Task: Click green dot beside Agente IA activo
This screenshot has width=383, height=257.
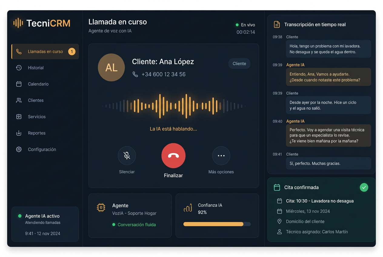Action: tap(20, 216)
